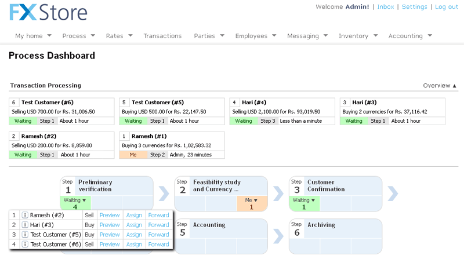Click Preview for Ramesh (#2)
464x270 pixels.
click(109, 215)
